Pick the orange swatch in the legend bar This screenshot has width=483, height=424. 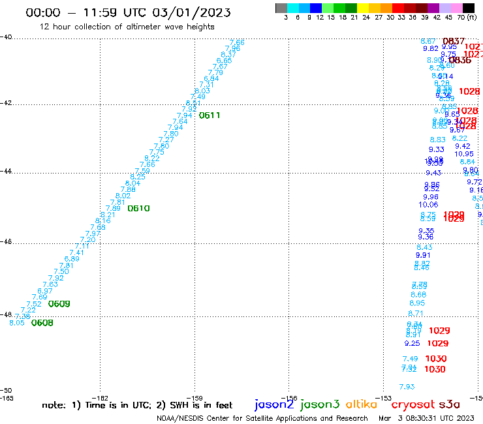[386, 8]
